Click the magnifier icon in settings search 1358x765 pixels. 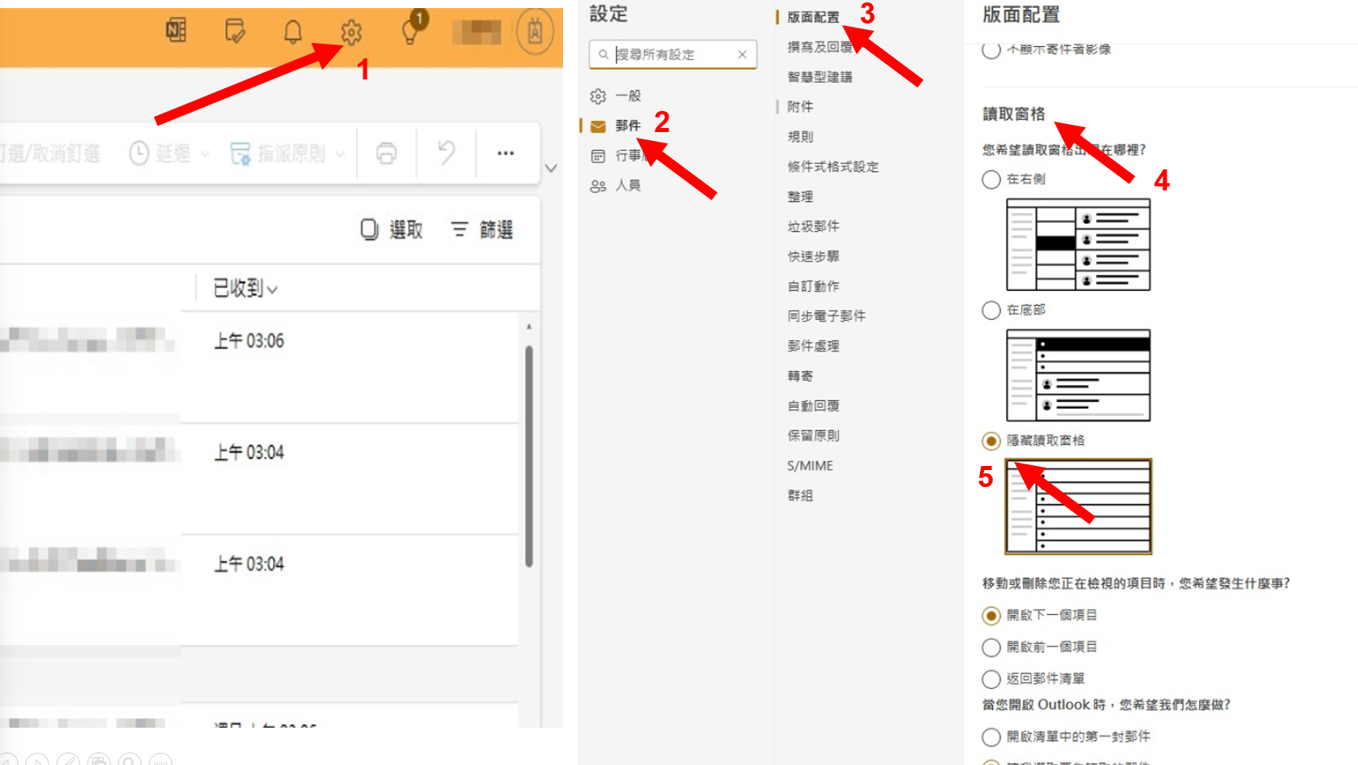604,54
